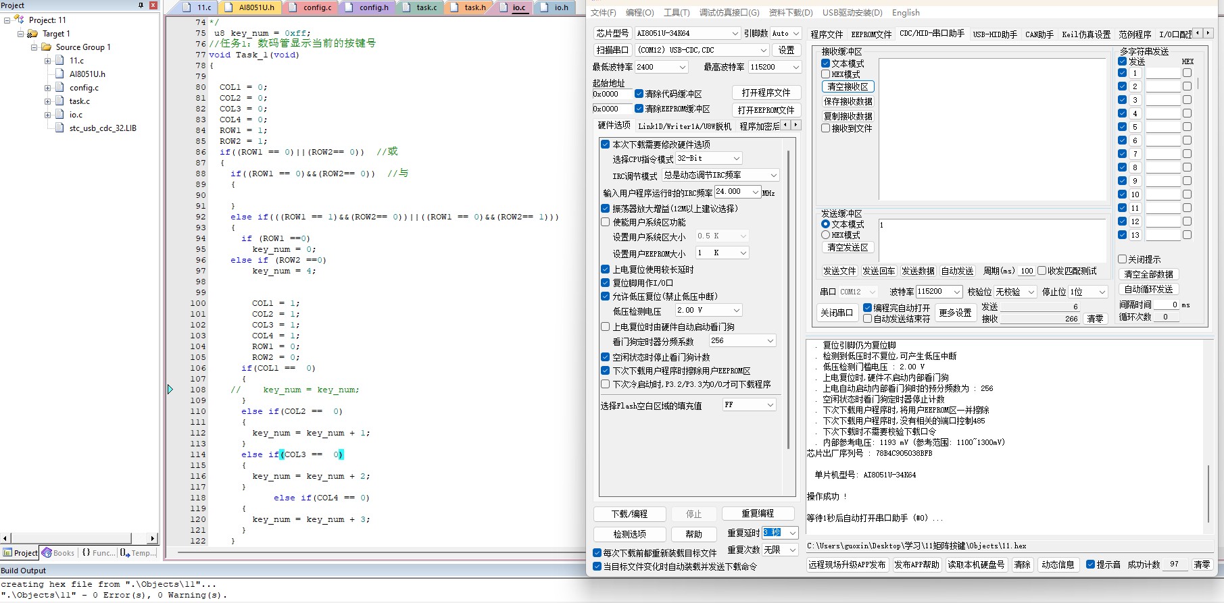Click the AI8051U.h file icon in tree

pos(59,74)
